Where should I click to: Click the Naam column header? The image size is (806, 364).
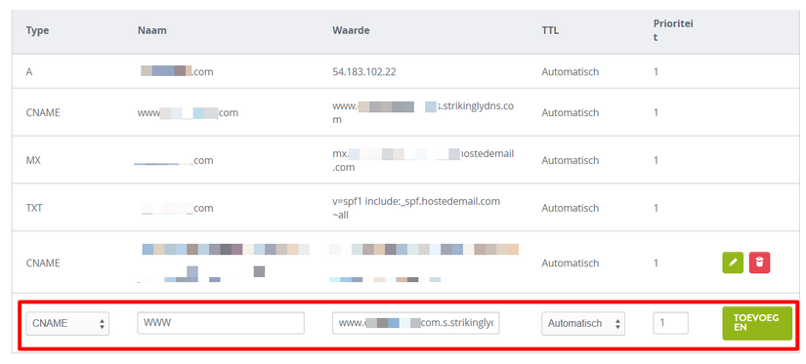pyautogui.click(x=151, y=30)
